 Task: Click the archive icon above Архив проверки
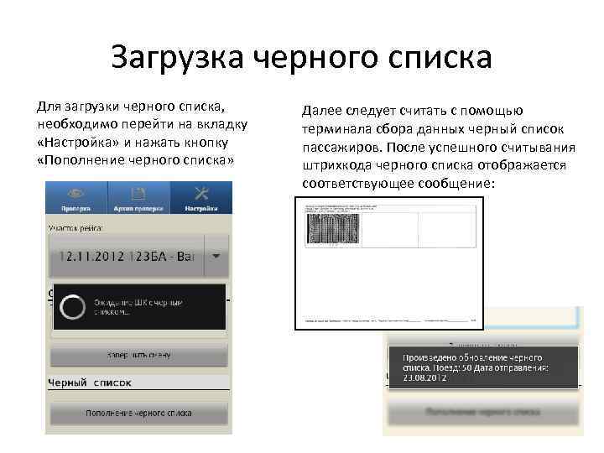click(x=138, y=194)
